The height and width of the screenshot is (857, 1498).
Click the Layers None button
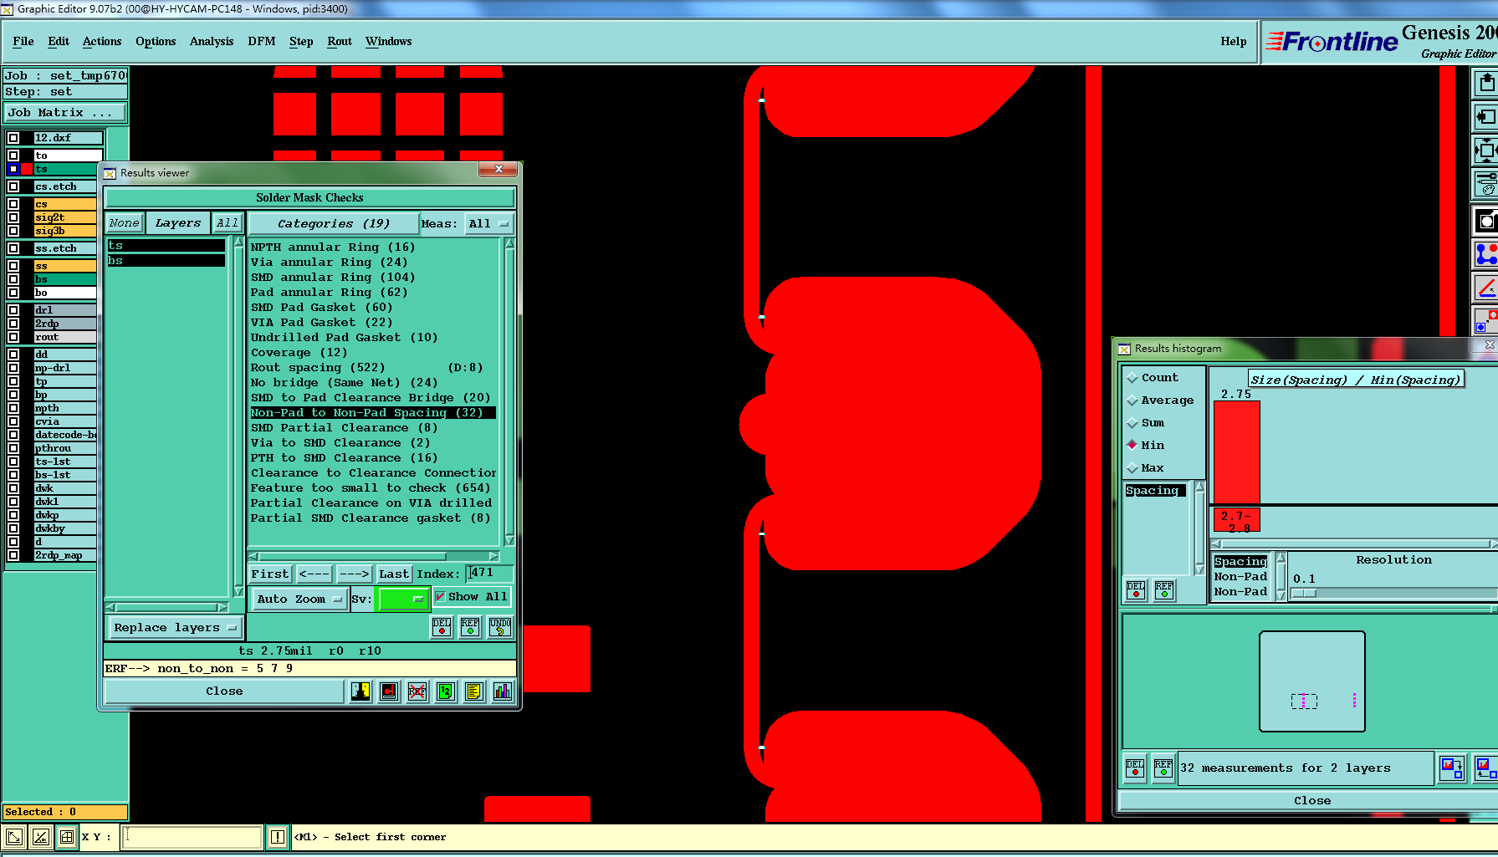coord(124,223)
